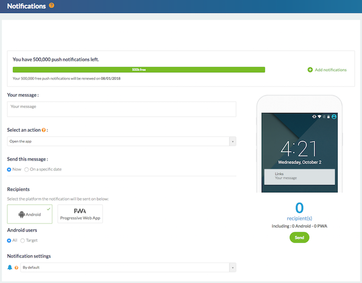Click the notification preview card on phone
362x283 pixels.
tap(299, 177)
